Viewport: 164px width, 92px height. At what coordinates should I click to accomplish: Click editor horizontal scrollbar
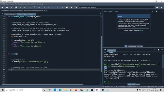tap(43, 85)
